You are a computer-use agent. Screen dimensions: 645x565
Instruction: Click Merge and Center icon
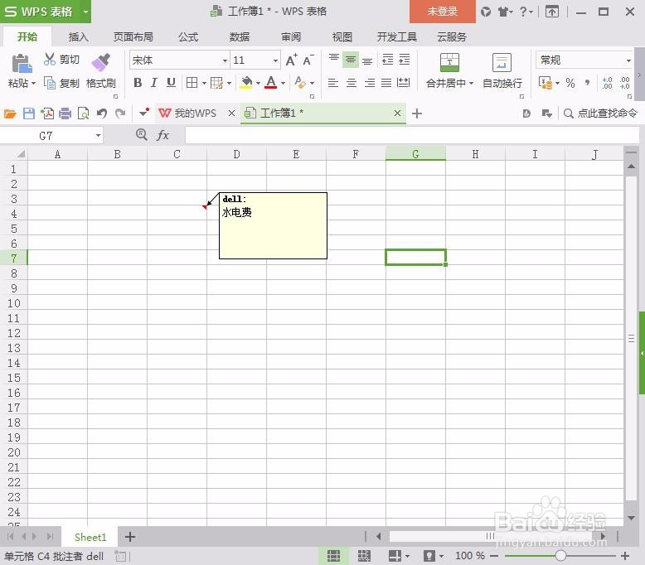coord(449,62)
